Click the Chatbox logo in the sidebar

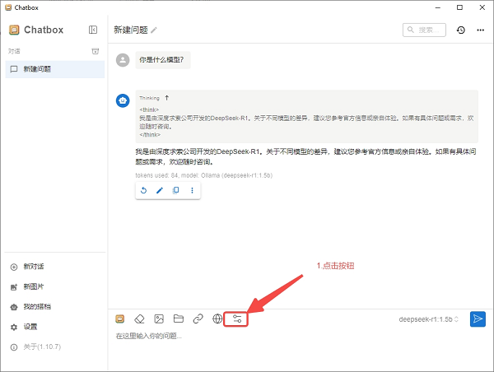(14, 30)
